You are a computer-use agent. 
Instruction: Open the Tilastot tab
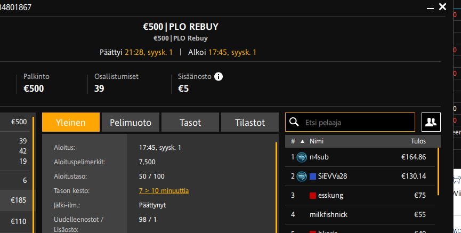coord(249,122)
